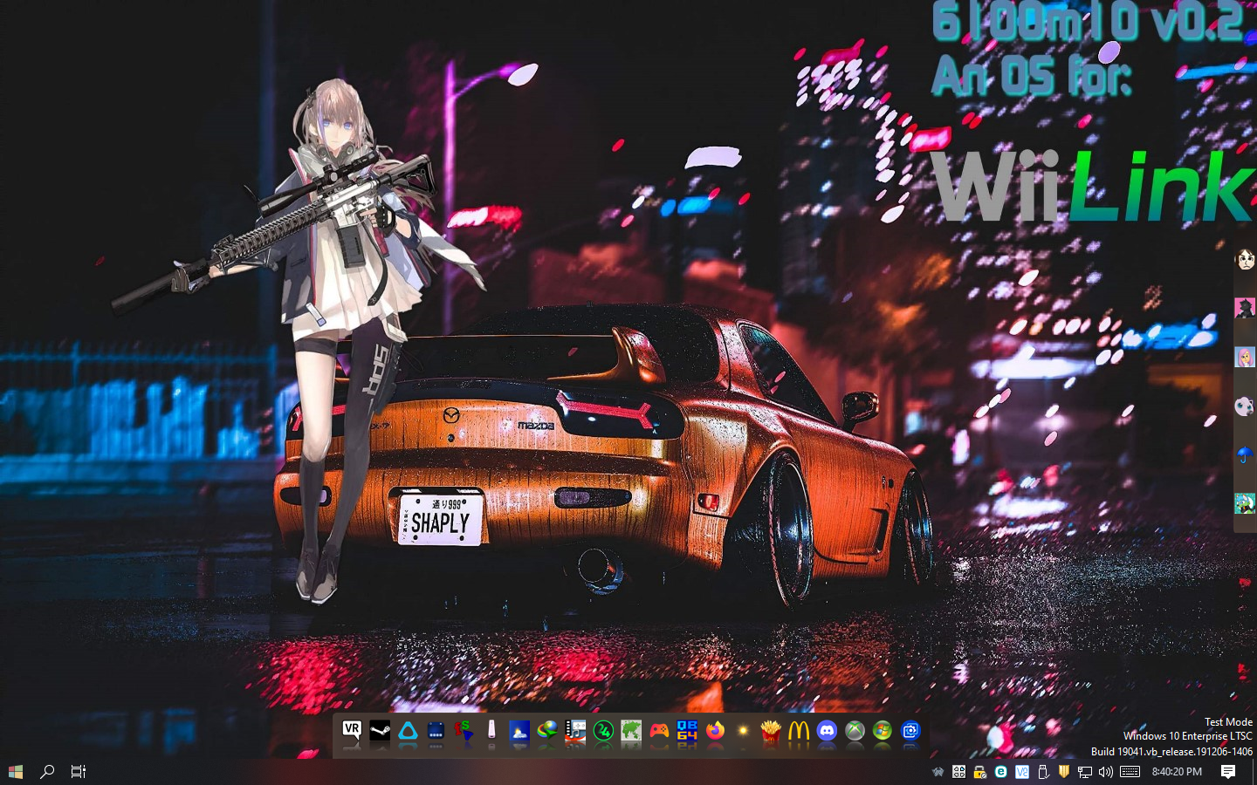Open the touch keyboard tray icon
This screenshot has width=1257, height=785.
(x=1130, y=772)
